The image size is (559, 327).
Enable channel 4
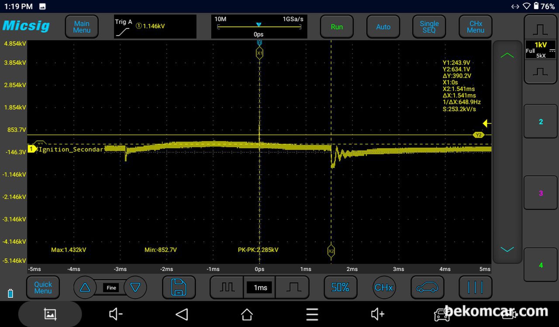[541, 265]
